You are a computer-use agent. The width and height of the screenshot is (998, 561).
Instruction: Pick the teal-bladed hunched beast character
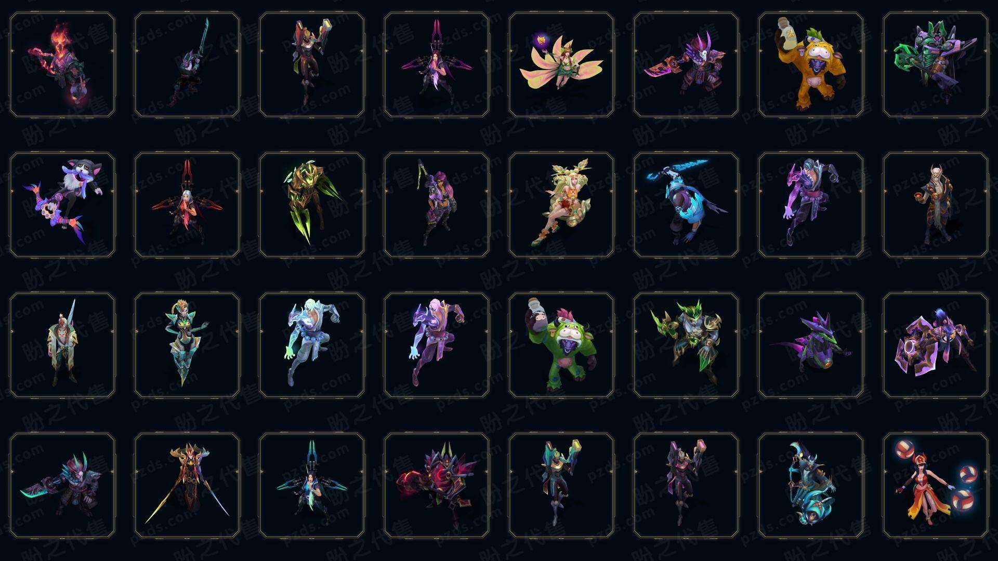pyautogui.click(x=62, y=485)
